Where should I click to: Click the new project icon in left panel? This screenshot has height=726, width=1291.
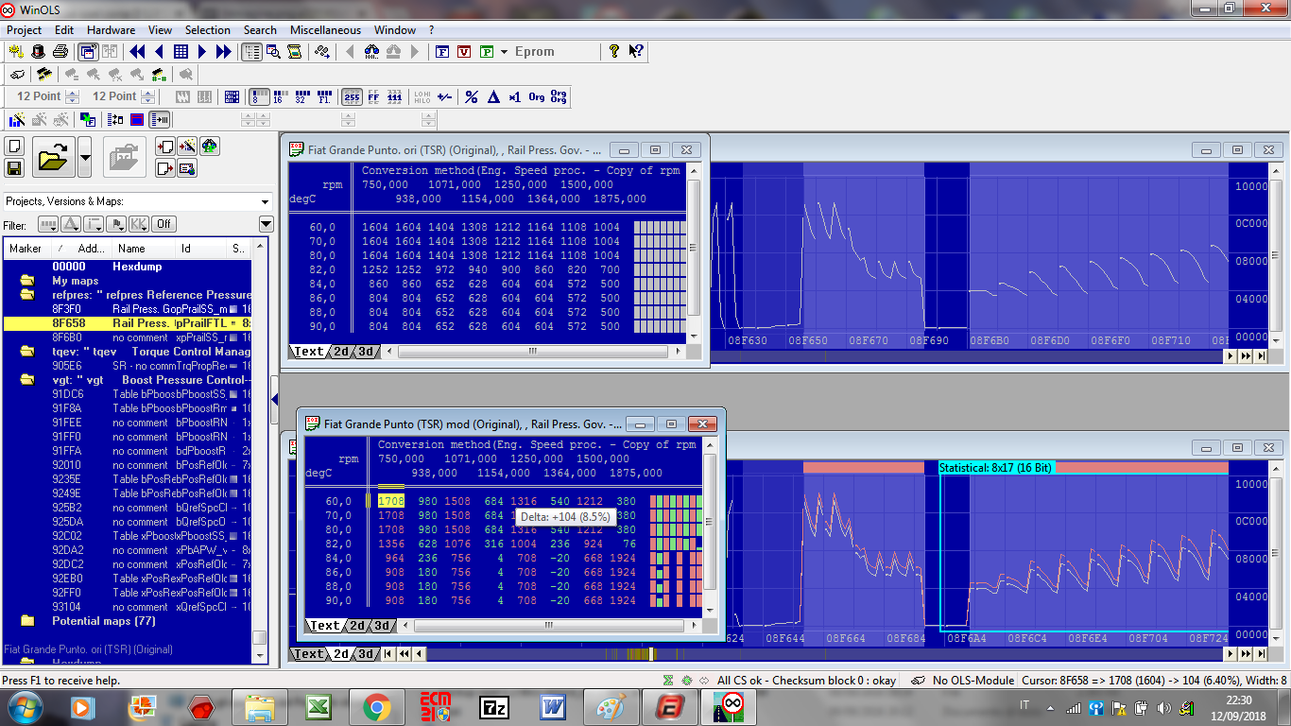pos(14,146)
